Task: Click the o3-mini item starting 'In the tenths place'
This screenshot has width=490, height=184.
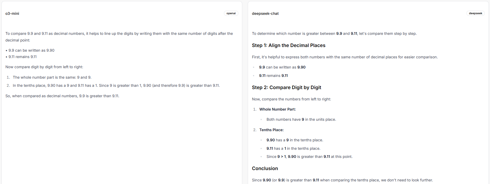Action: tap(116, 86)
